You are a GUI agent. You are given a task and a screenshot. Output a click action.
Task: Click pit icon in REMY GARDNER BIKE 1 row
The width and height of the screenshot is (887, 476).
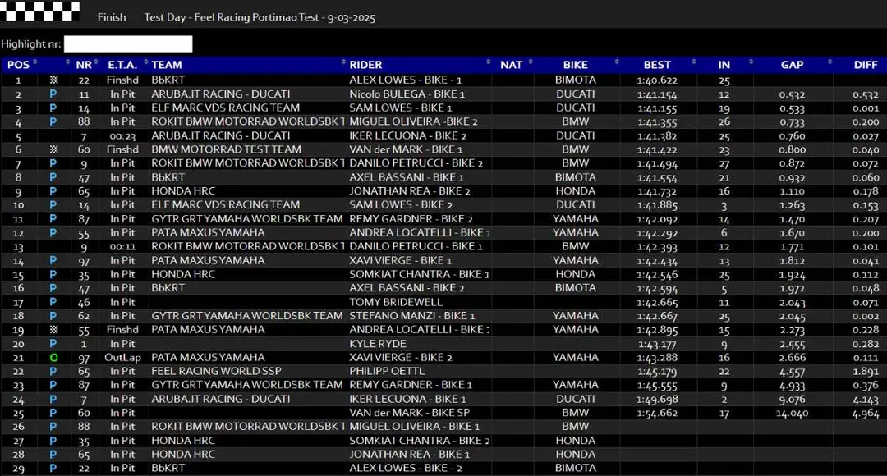[x=53, y=385]
